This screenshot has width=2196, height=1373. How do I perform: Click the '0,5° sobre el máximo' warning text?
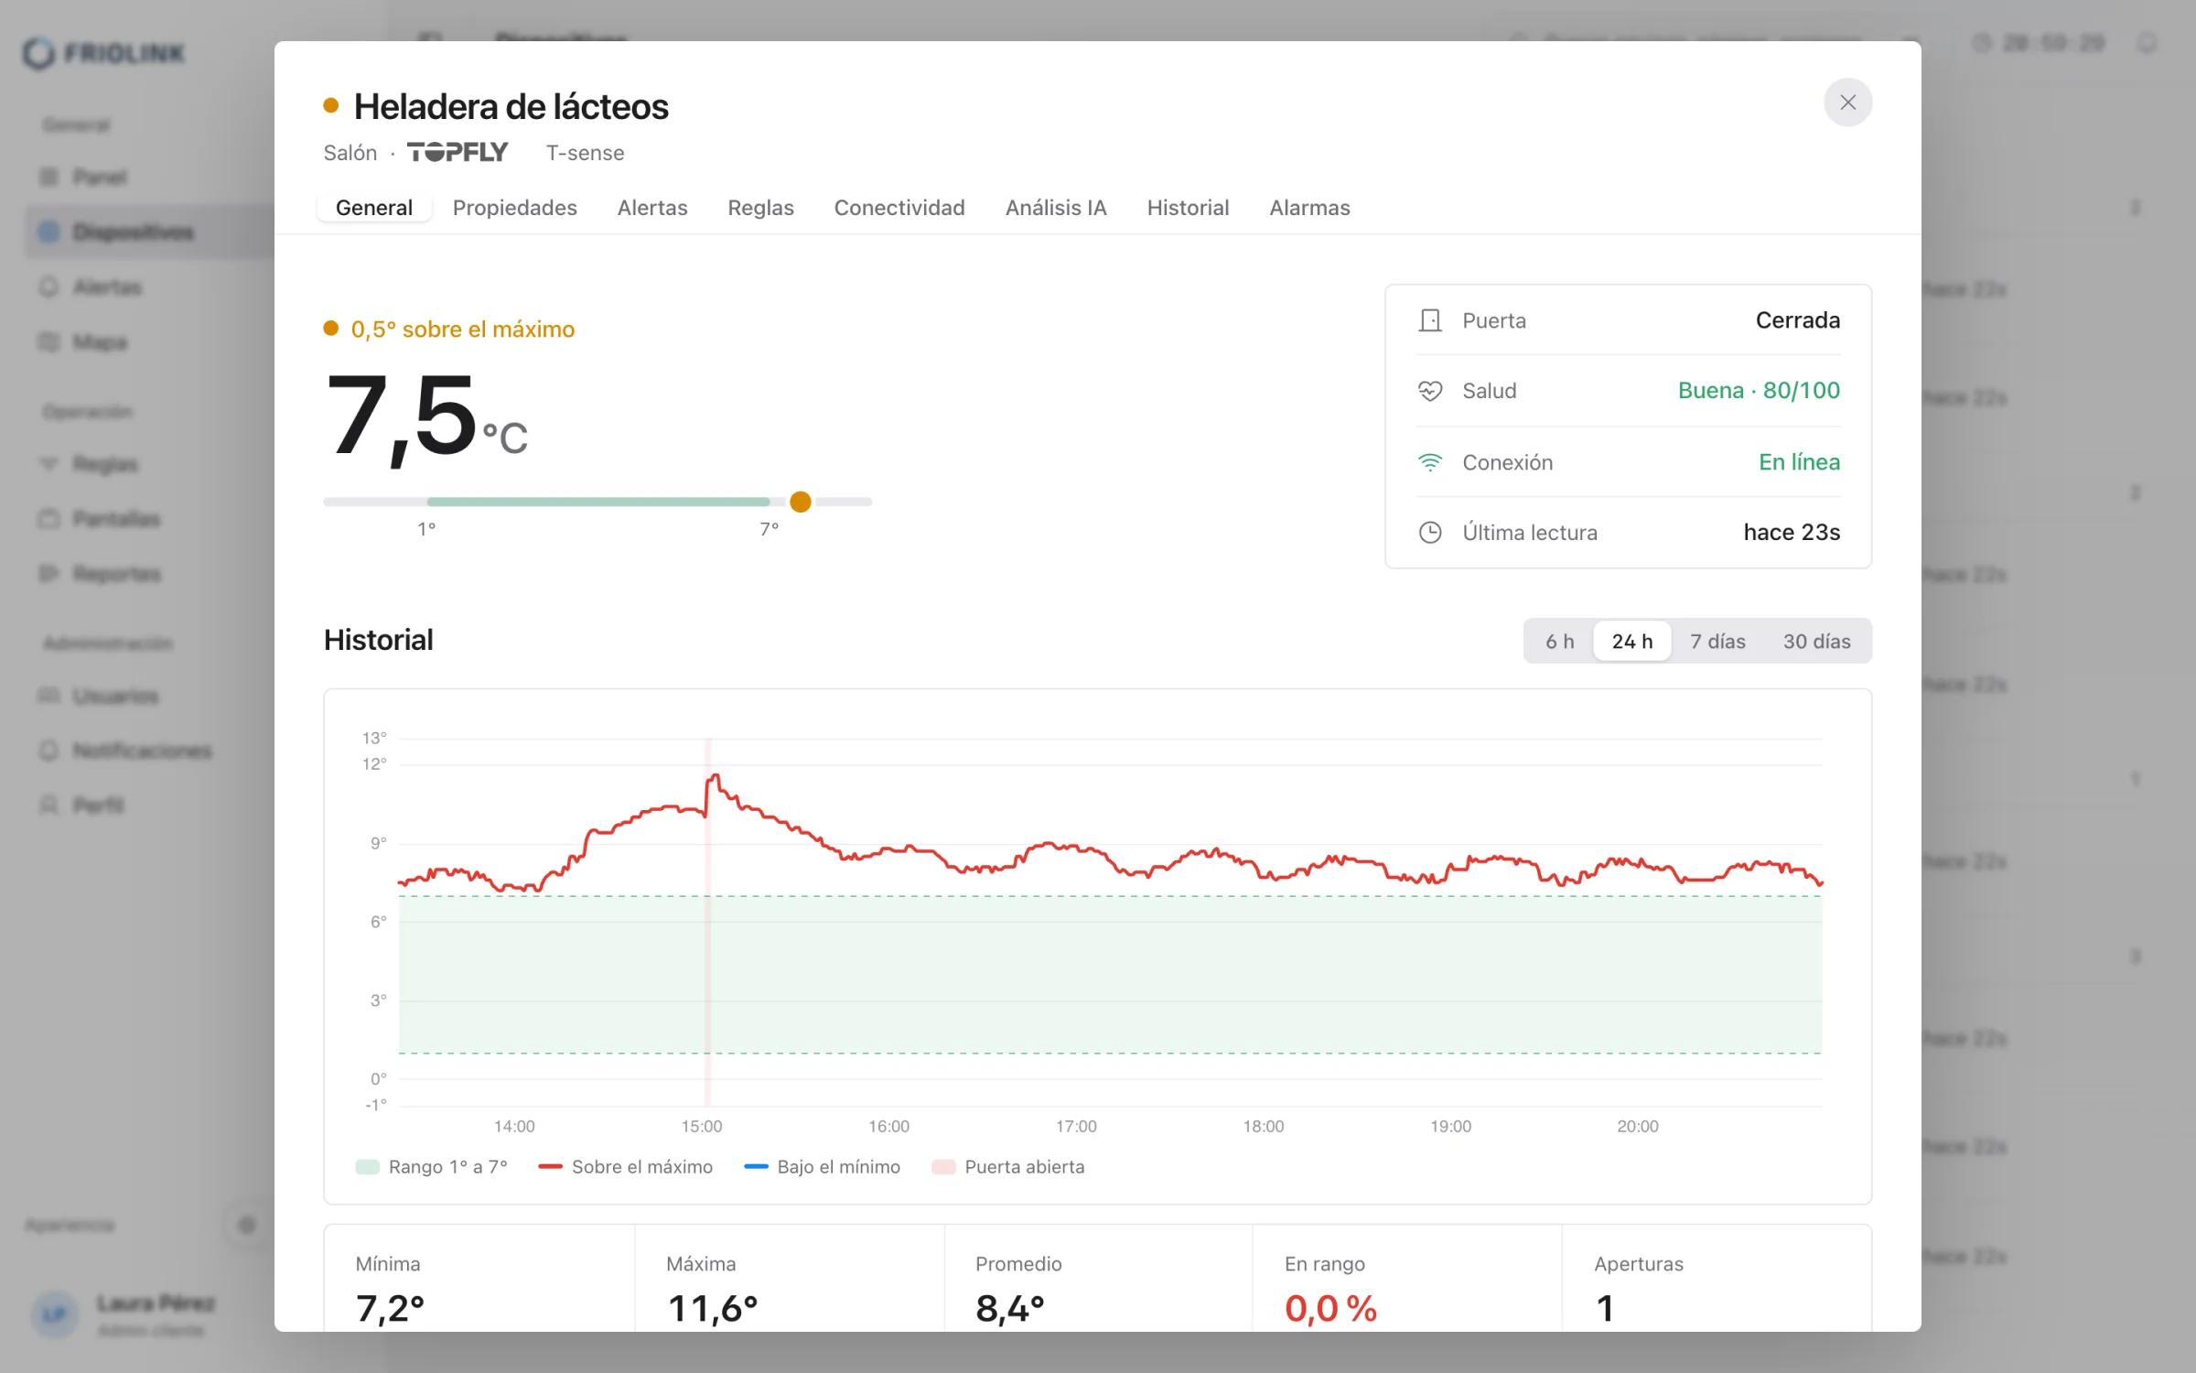[x=462, y=330]
